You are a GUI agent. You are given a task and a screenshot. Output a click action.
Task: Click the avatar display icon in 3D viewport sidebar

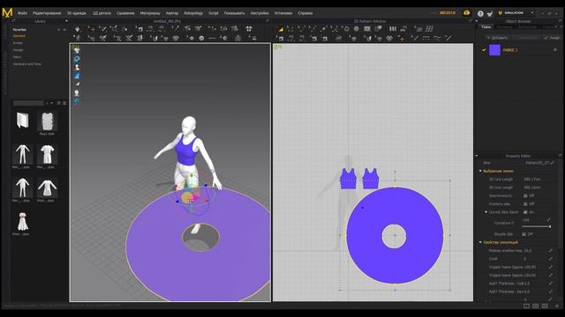click(77, 67)
